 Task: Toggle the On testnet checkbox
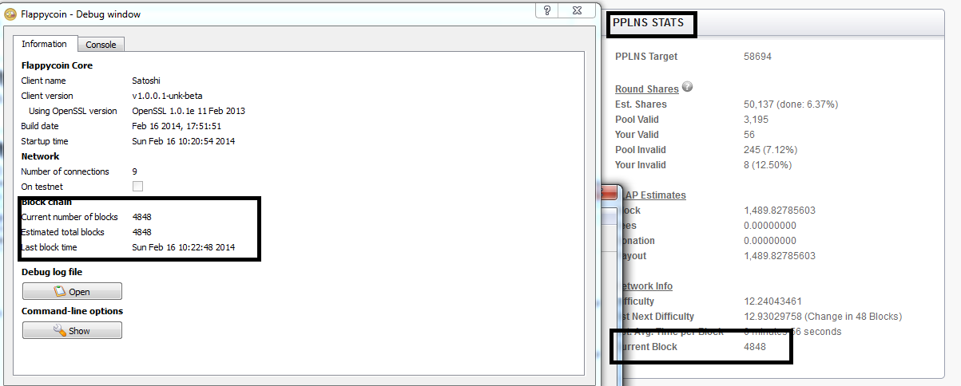pos(137,186)
